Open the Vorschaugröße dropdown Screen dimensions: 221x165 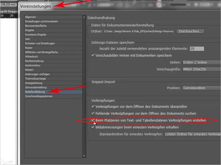(202, 69)
